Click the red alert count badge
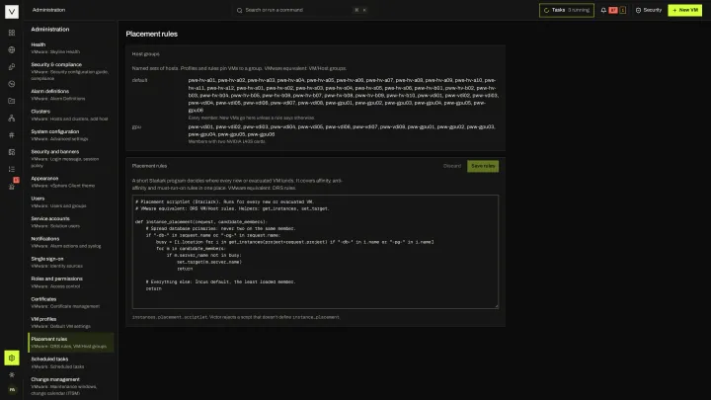711x400 pixels. (x=613, y=10)
